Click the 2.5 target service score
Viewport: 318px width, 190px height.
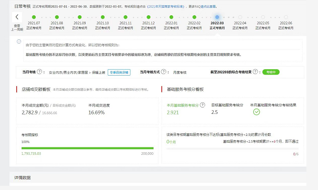point(214,112)
